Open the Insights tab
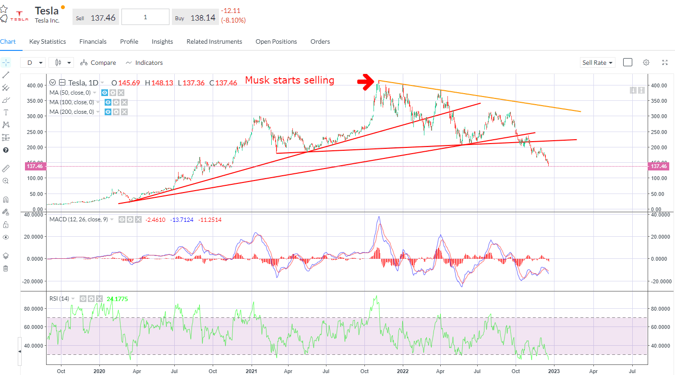Screen dimensions: 675x375 click(162, 42)
